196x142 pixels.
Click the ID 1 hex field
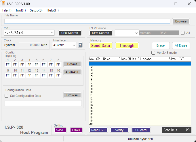click(8, 64)
